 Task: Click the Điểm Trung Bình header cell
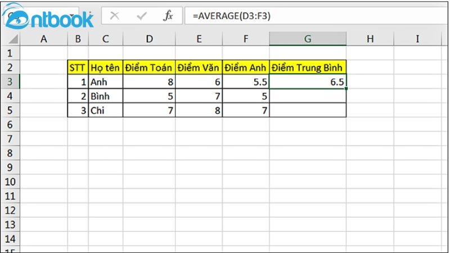(x=308, y=67)
